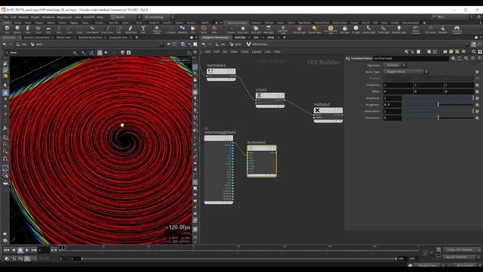This screenshot has height=272, width=483.
Task: Select the Box shelf tool
Action: click(x=7, y=29)
